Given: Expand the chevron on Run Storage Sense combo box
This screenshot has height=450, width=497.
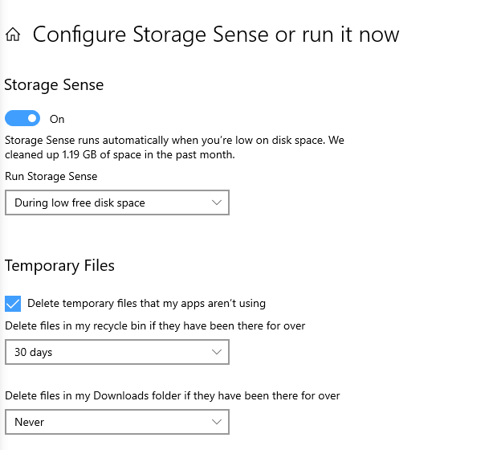Looking at the screenshot, I should 217,202.
